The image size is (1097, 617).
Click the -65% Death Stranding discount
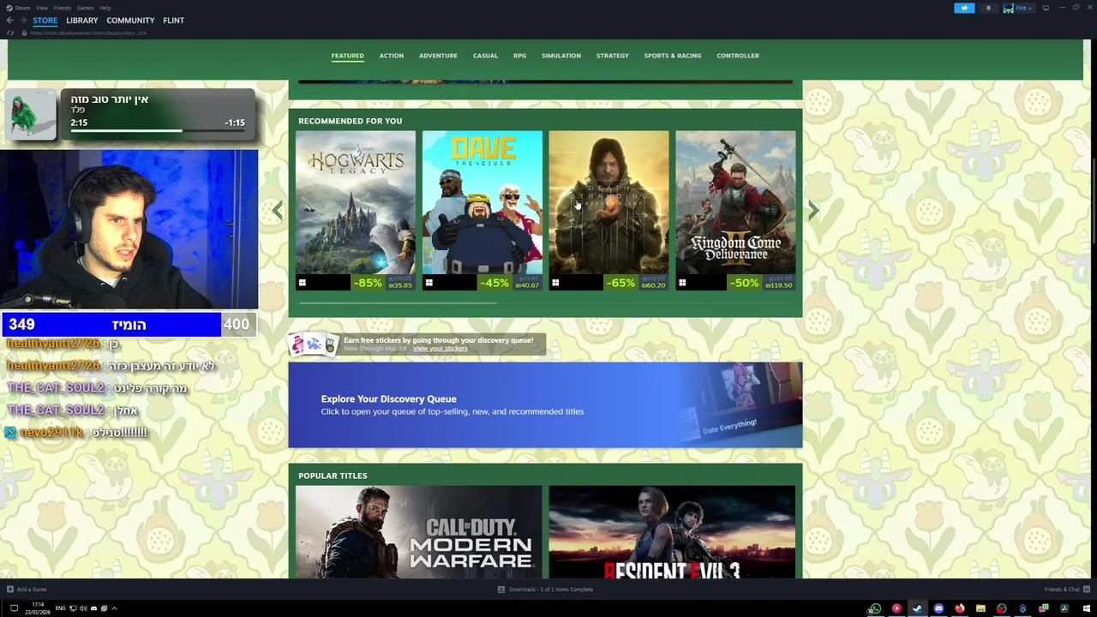(620, 283)
